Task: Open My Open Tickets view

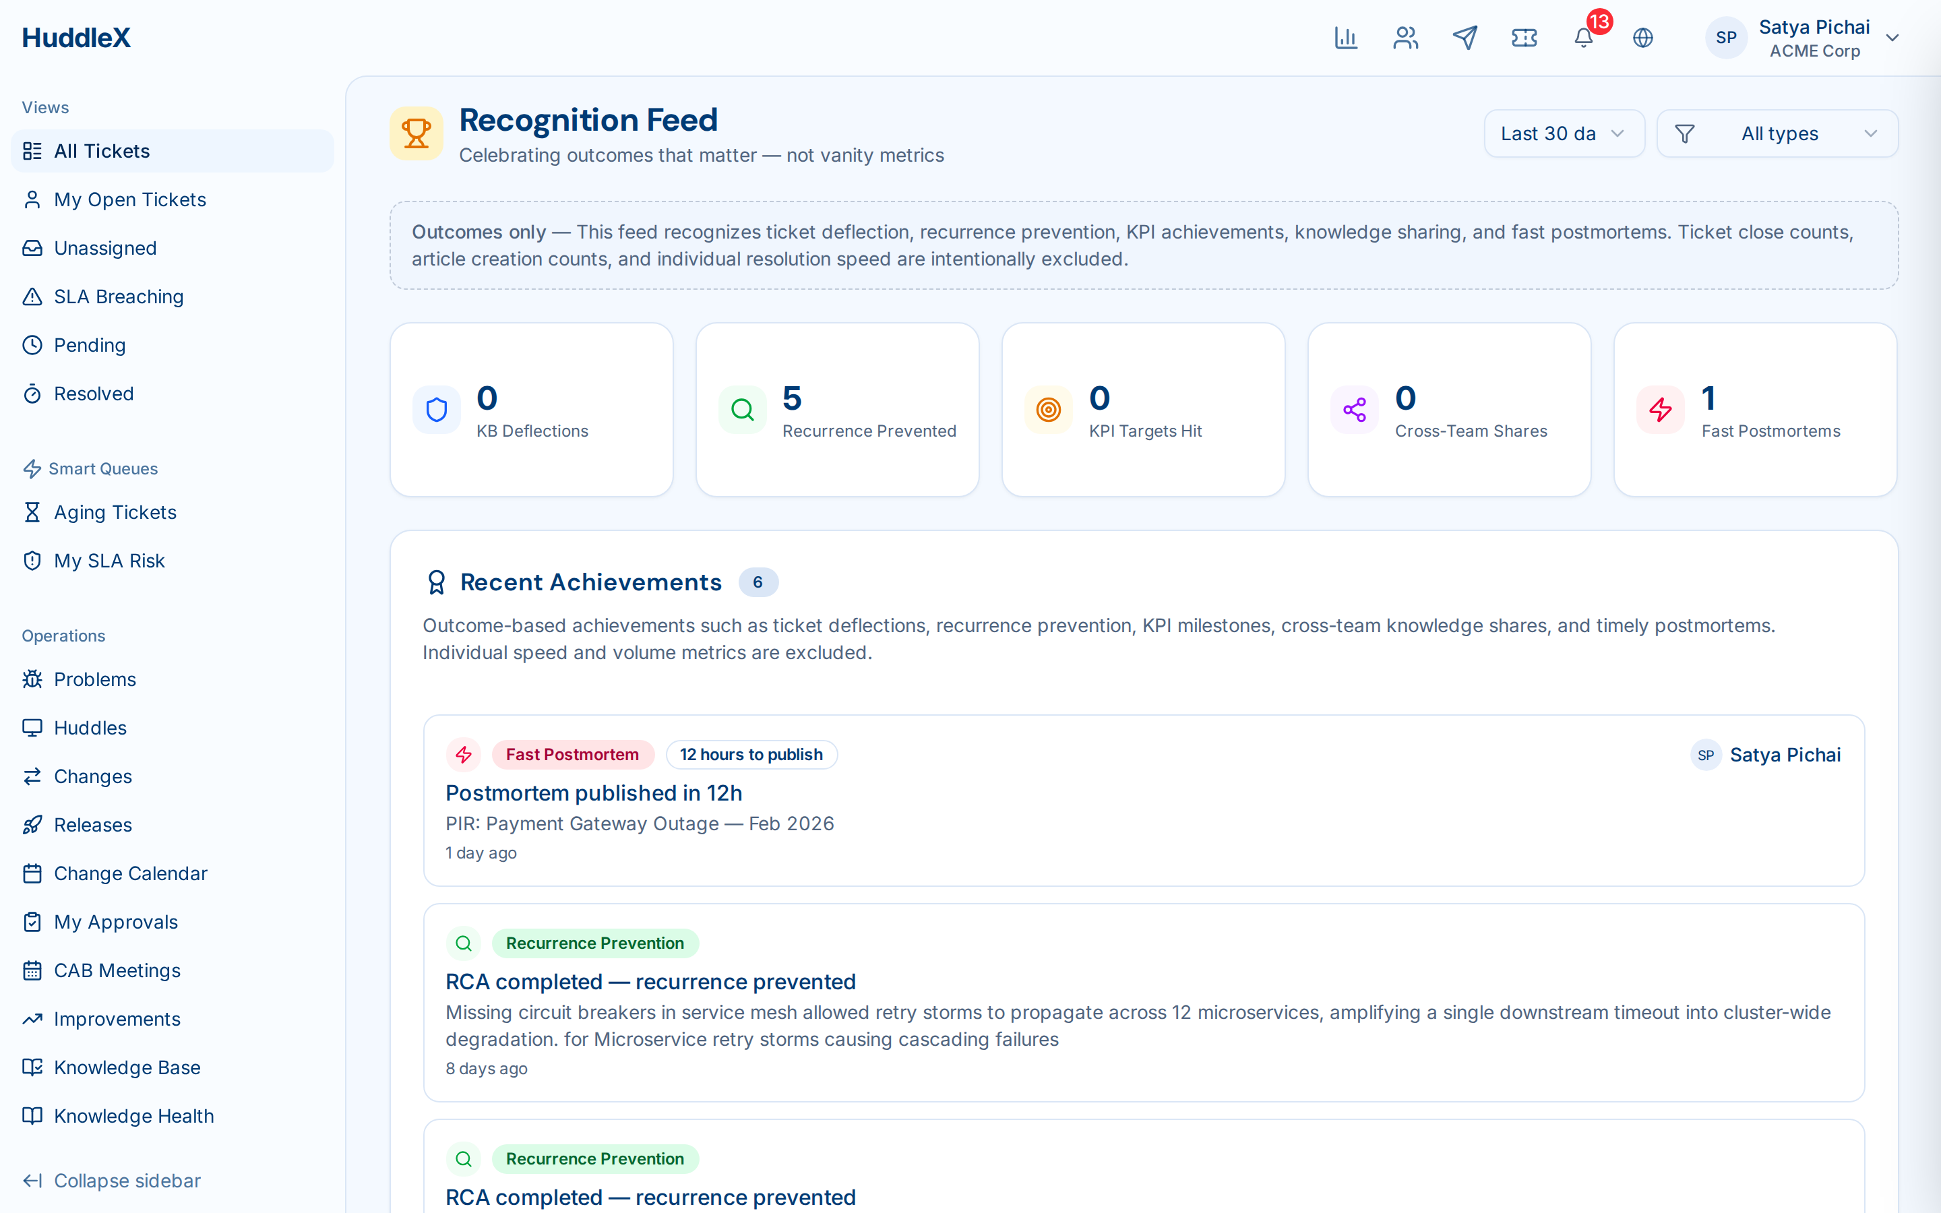Action: pos(173,199)
